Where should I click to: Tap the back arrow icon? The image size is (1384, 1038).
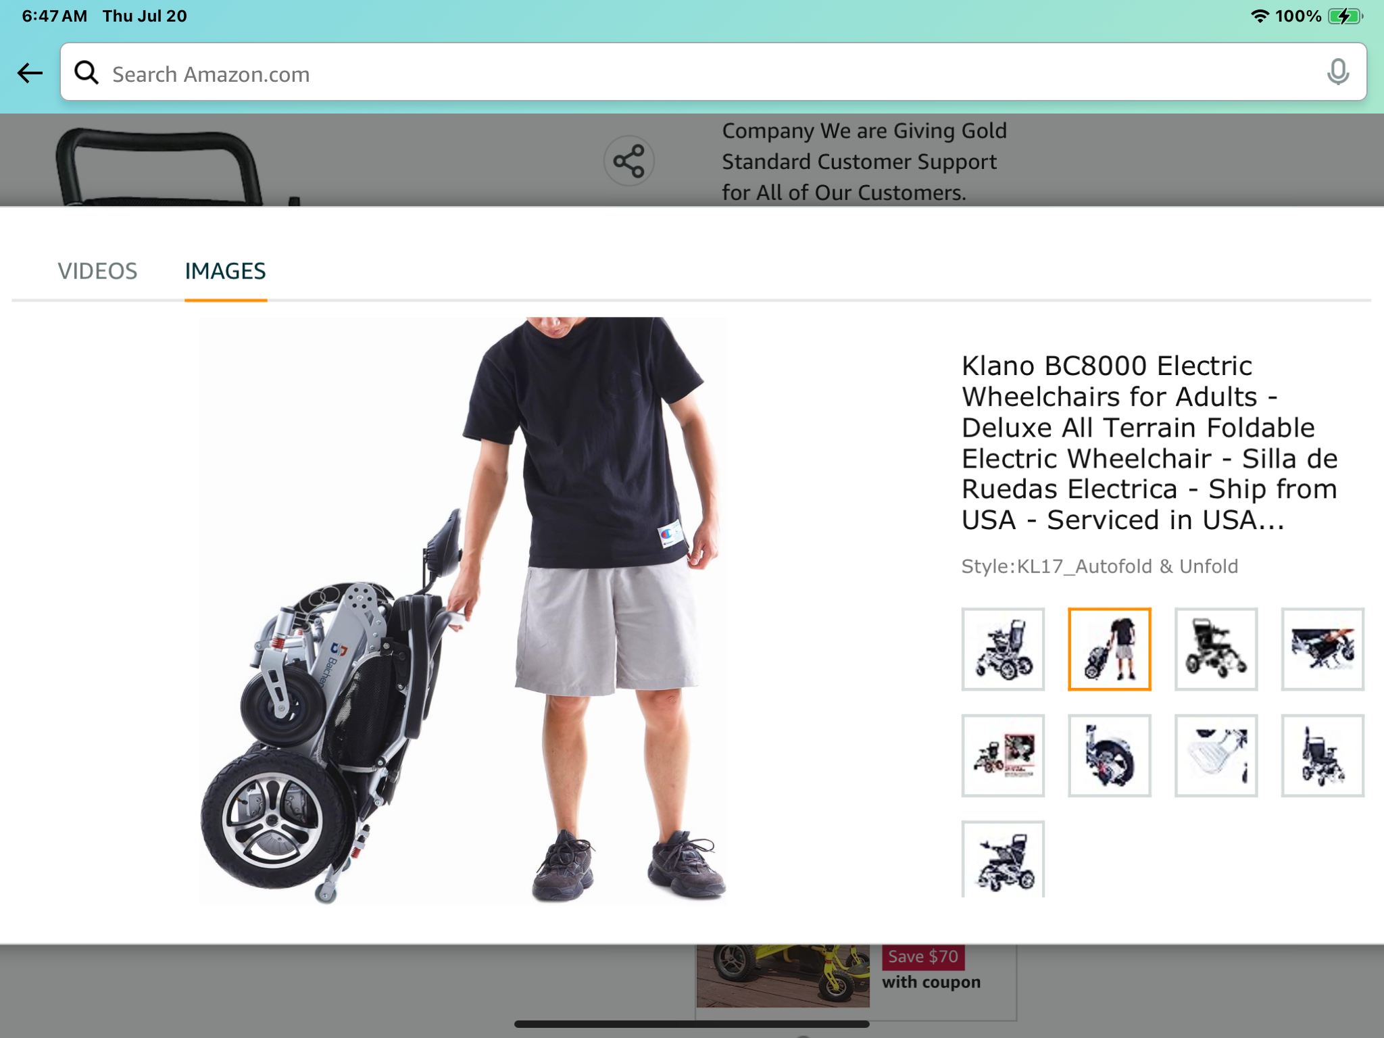click(x=30, y=73)
